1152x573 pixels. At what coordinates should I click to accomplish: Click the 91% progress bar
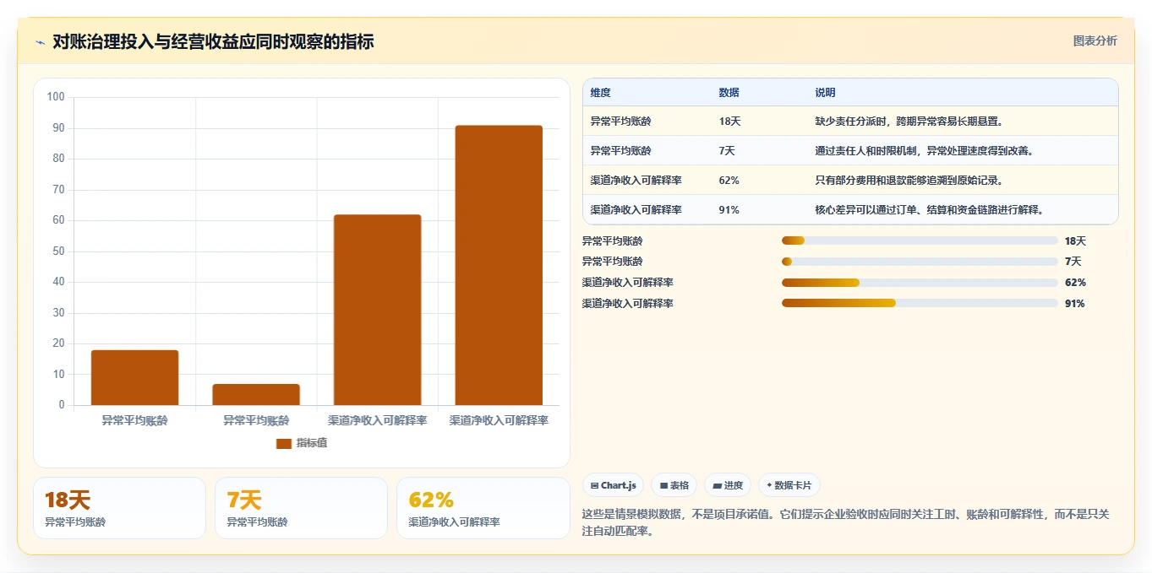[x=920, y=303]
